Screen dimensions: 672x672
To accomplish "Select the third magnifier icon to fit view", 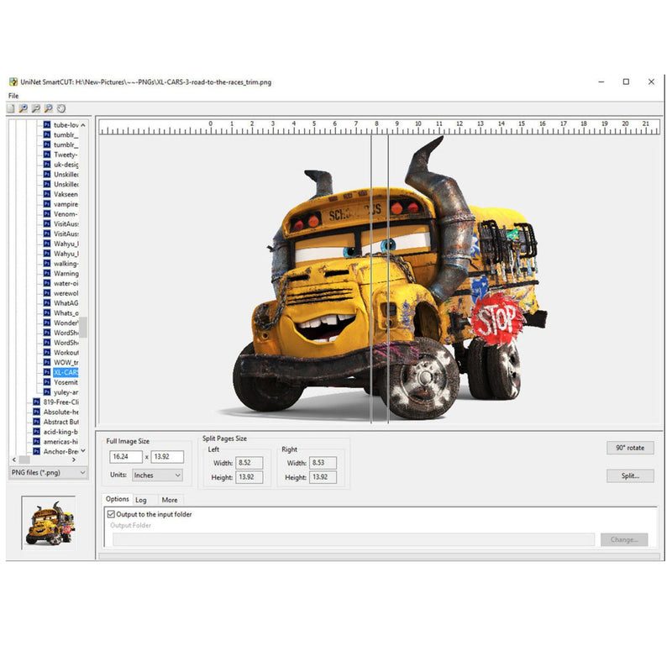I will pyautogui.click(x=48, y=108).
